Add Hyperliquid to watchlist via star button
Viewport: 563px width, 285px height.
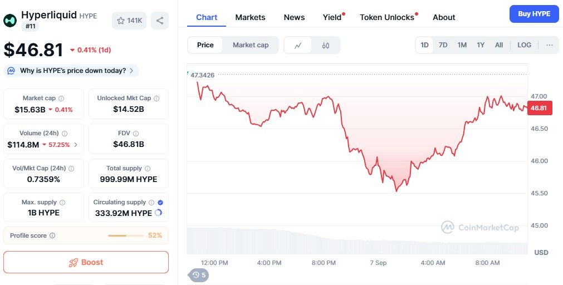tap(129, 21)
